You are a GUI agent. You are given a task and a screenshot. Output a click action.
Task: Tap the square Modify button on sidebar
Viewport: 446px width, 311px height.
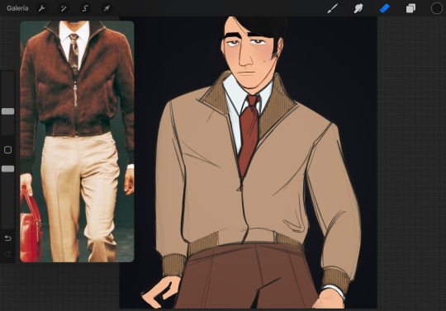(7, 149)
